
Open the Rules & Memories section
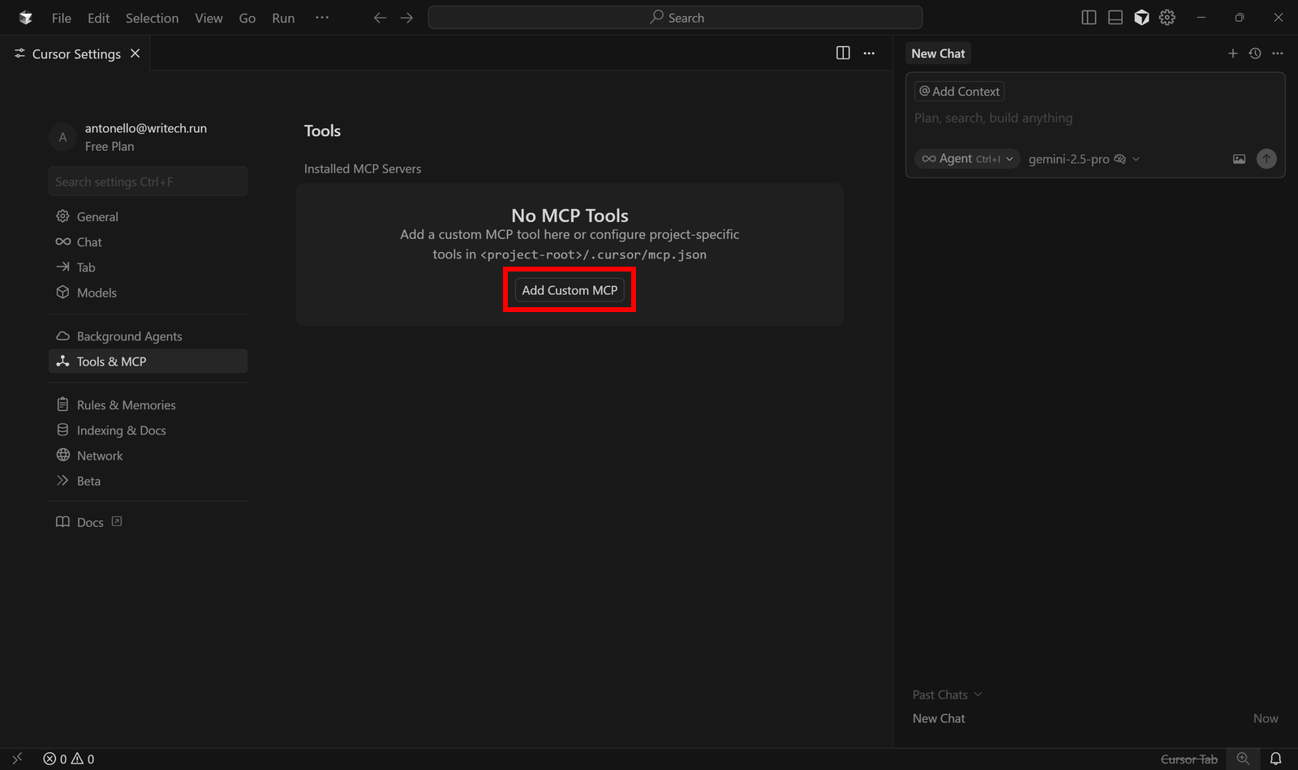click(x=126, y=404)
